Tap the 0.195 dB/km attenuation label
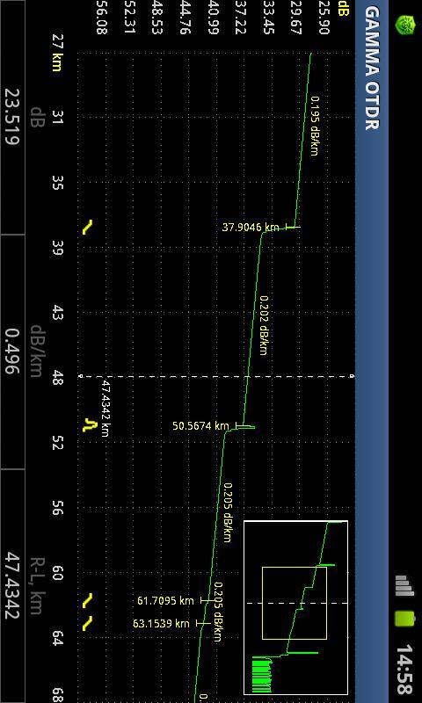 (315, 126)
